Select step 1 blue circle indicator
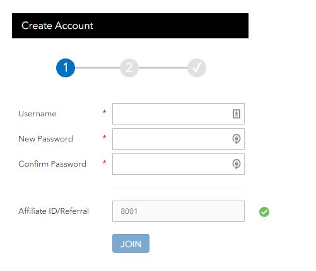 pos(66,68)
